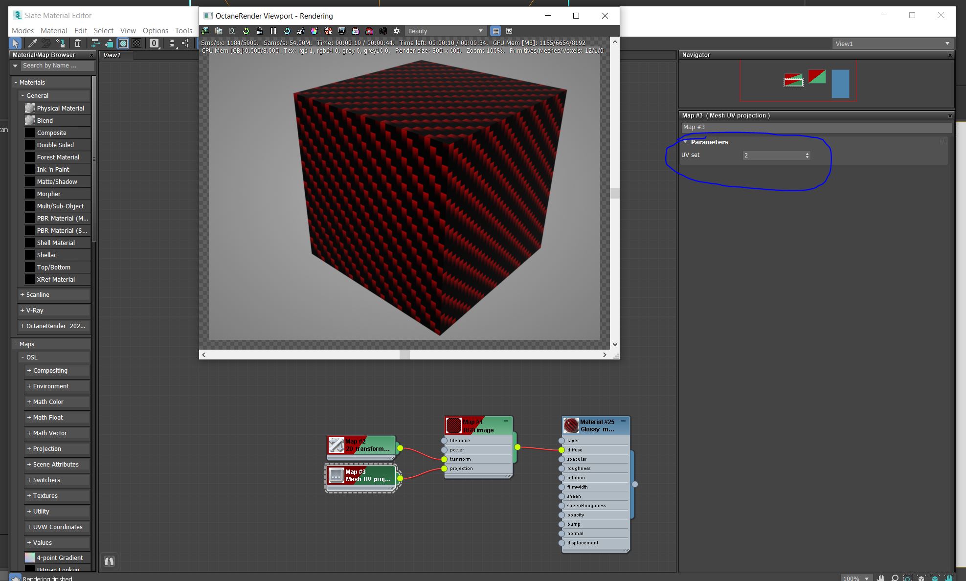Select Physical Material in browser
Viewport: 966px width, 581px height.
coord(60,108)
